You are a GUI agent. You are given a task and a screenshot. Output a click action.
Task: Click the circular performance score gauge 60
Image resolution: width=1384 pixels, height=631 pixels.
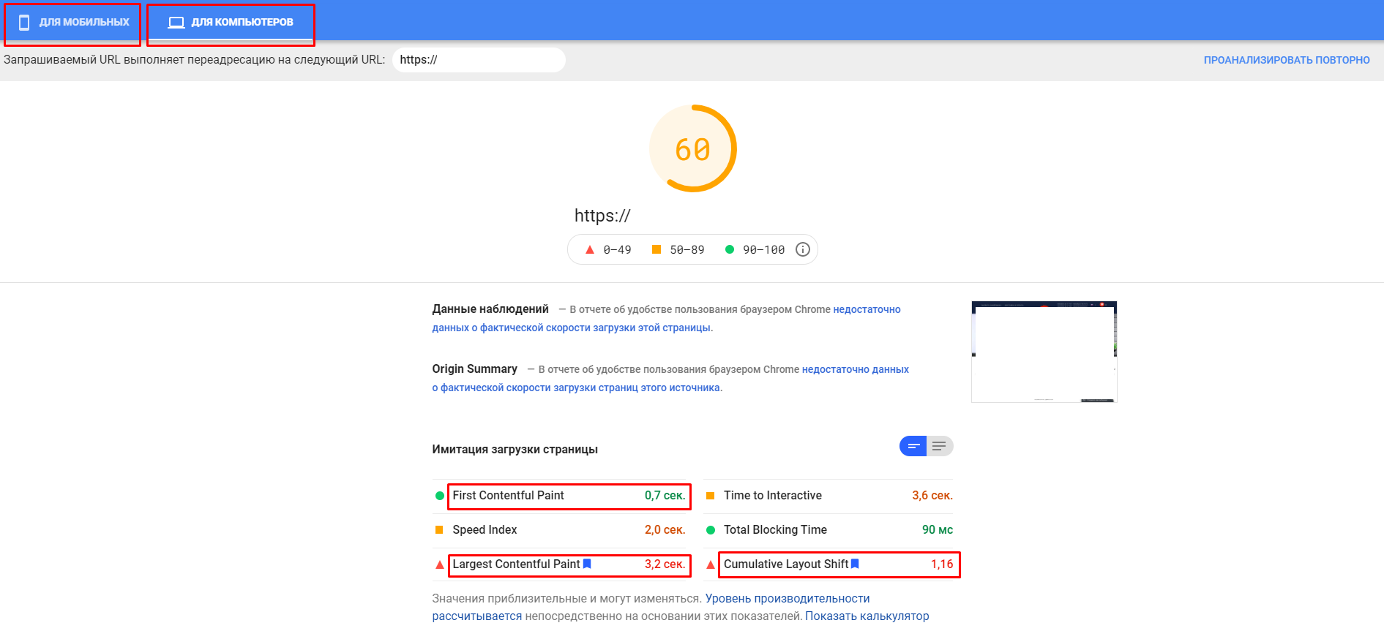click(692, 149)
